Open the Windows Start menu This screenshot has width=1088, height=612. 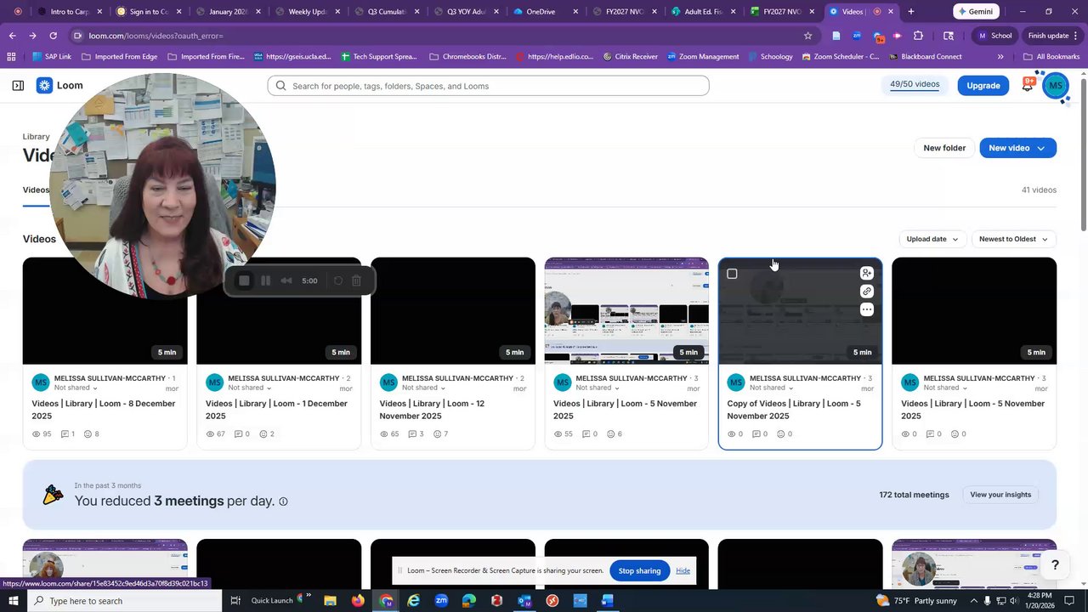(14, 601)
